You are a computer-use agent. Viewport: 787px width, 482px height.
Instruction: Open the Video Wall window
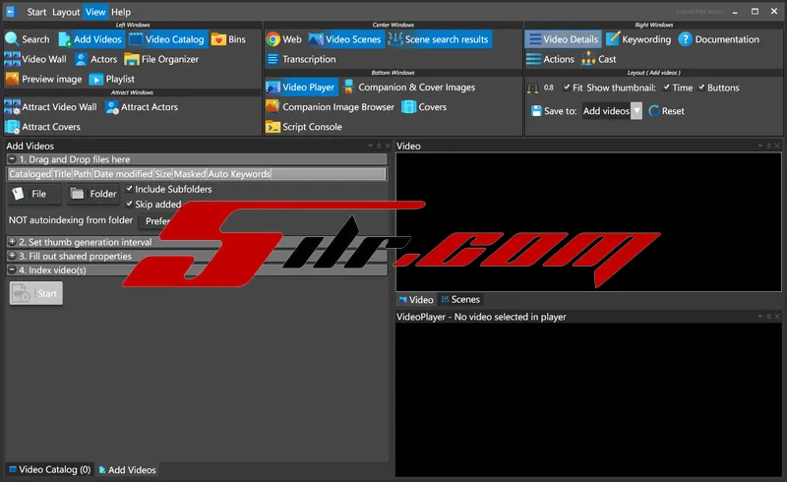(x=35, y=59)
